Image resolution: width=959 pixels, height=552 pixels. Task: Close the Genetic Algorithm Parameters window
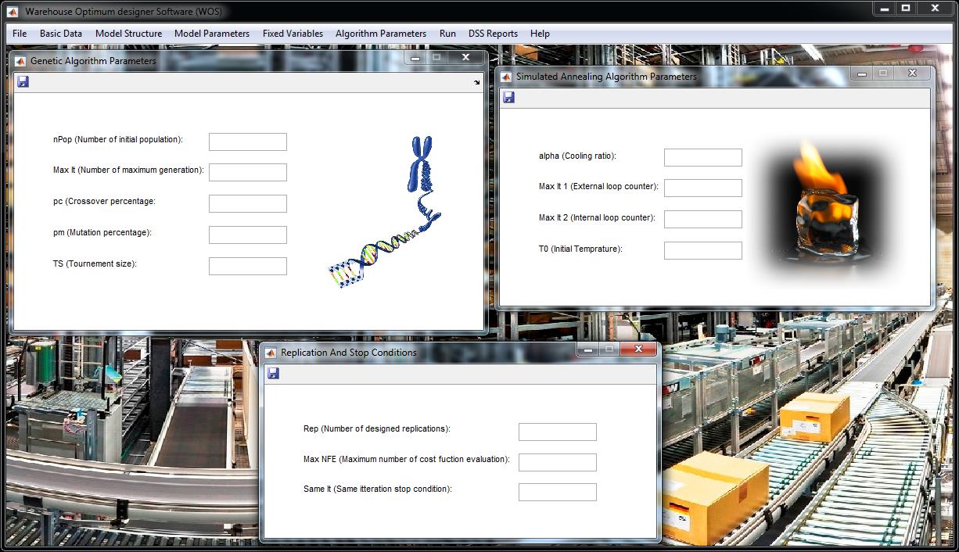coord(465,57)
